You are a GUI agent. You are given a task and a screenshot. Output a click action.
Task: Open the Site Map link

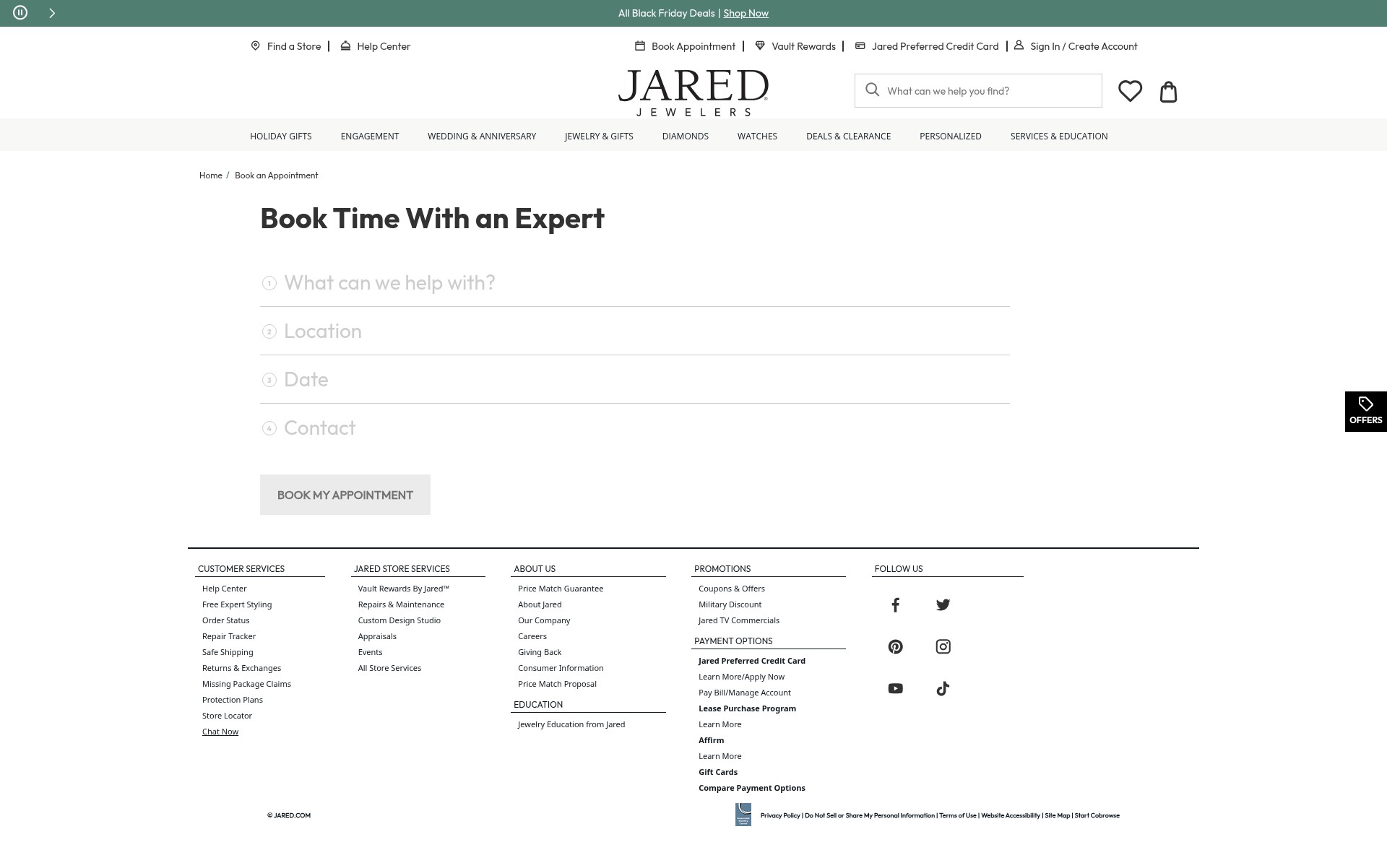[1057, 815]
